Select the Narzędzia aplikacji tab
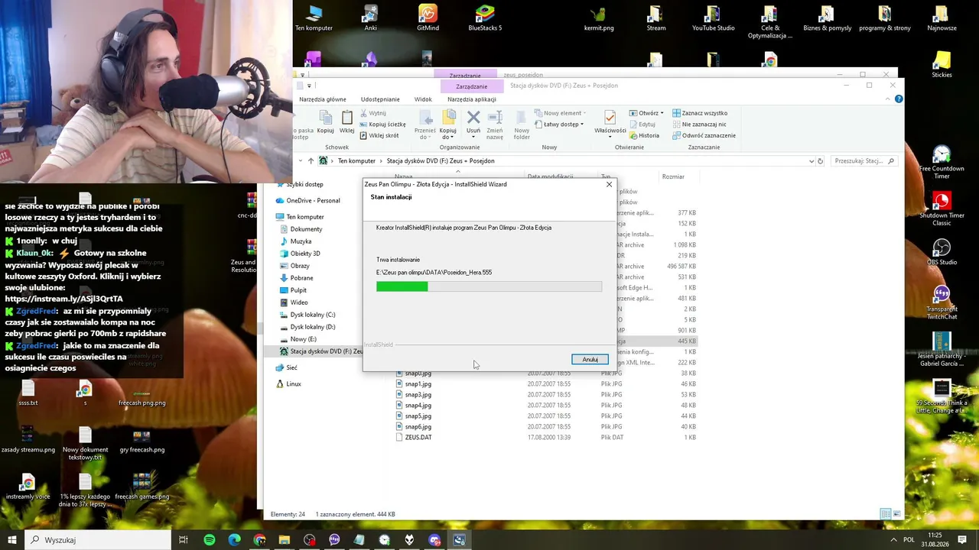 pyautogui.click(x=472, y=99)
